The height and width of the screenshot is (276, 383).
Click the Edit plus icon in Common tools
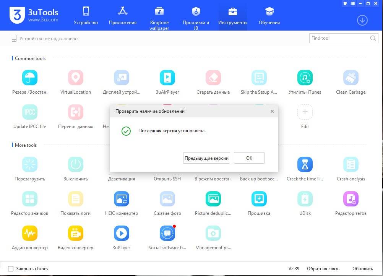point(305,112)
